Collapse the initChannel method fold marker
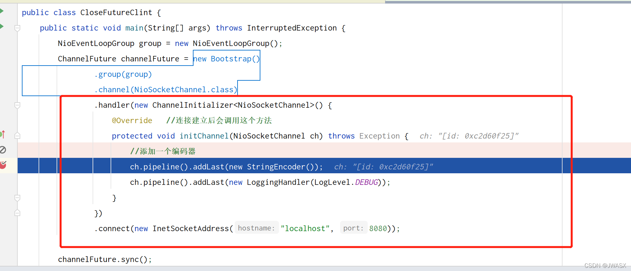This screenshot has width=631, height=271. [x=17, y=136]
